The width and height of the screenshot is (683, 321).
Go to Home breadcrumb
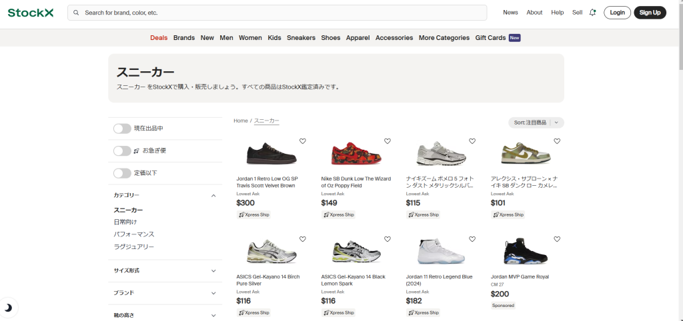tap(240, 121)
